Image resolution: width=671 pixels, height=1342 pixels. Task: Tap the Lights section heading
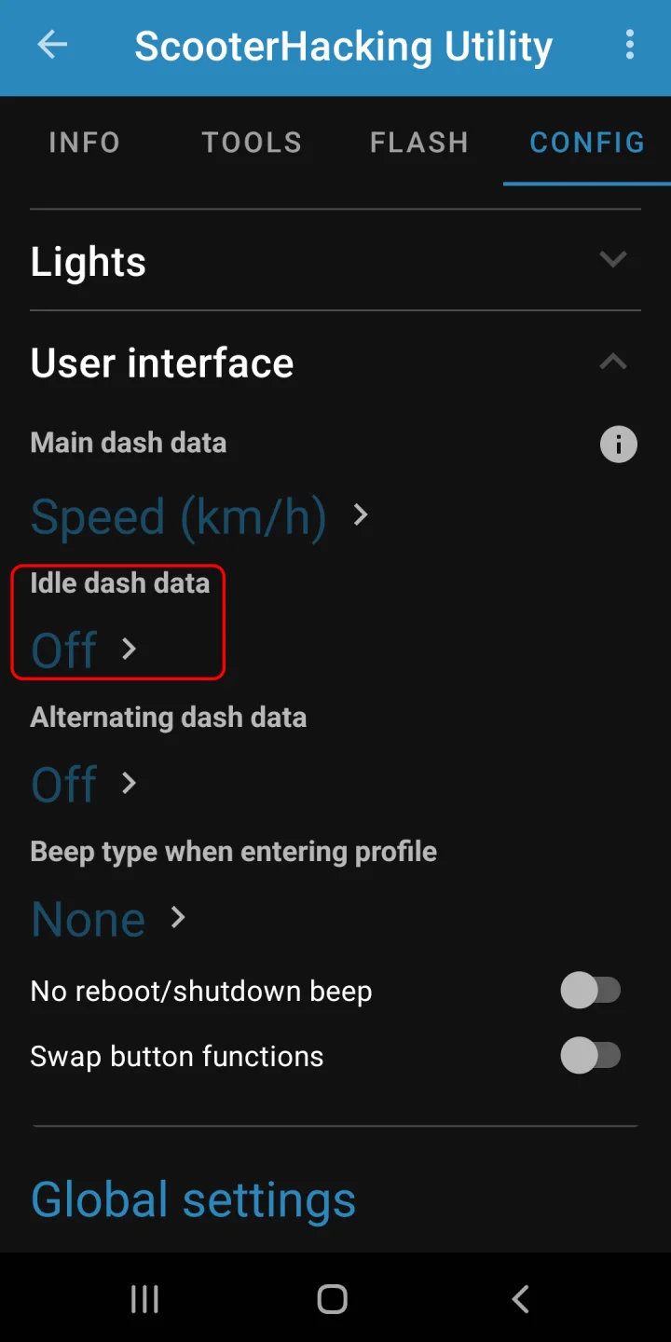click(x=89, y=262)
